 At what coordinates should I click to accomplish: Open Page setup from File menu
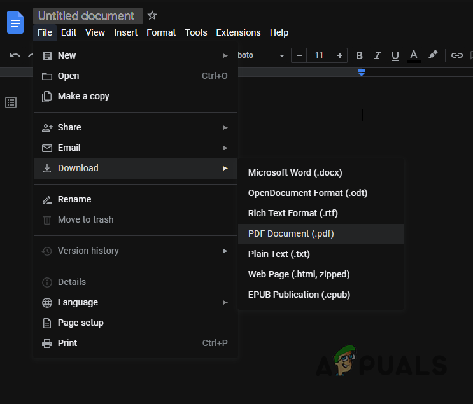[x=136, y=323]
